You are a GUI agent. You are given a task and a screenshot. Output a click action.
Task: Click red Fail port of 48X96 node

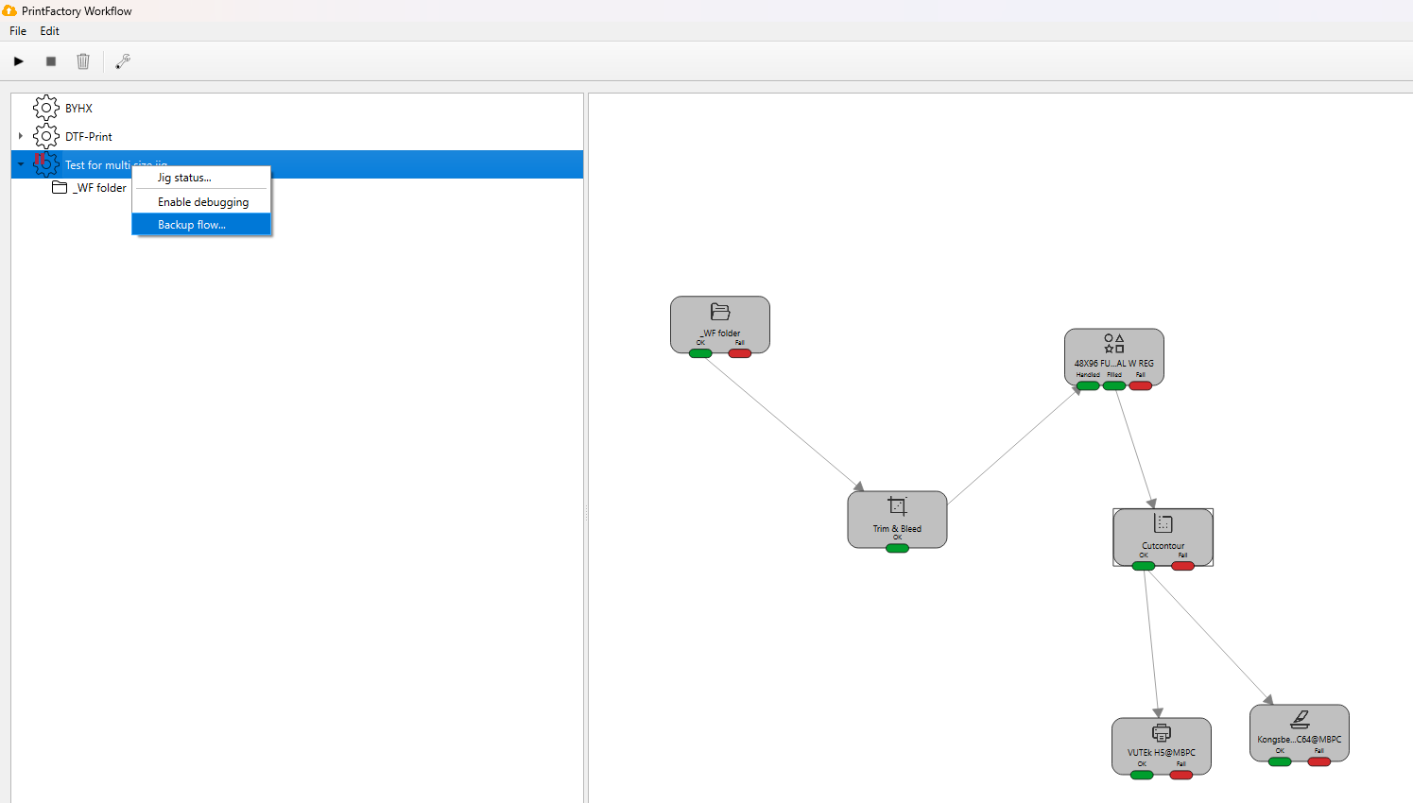(1141, 385)
